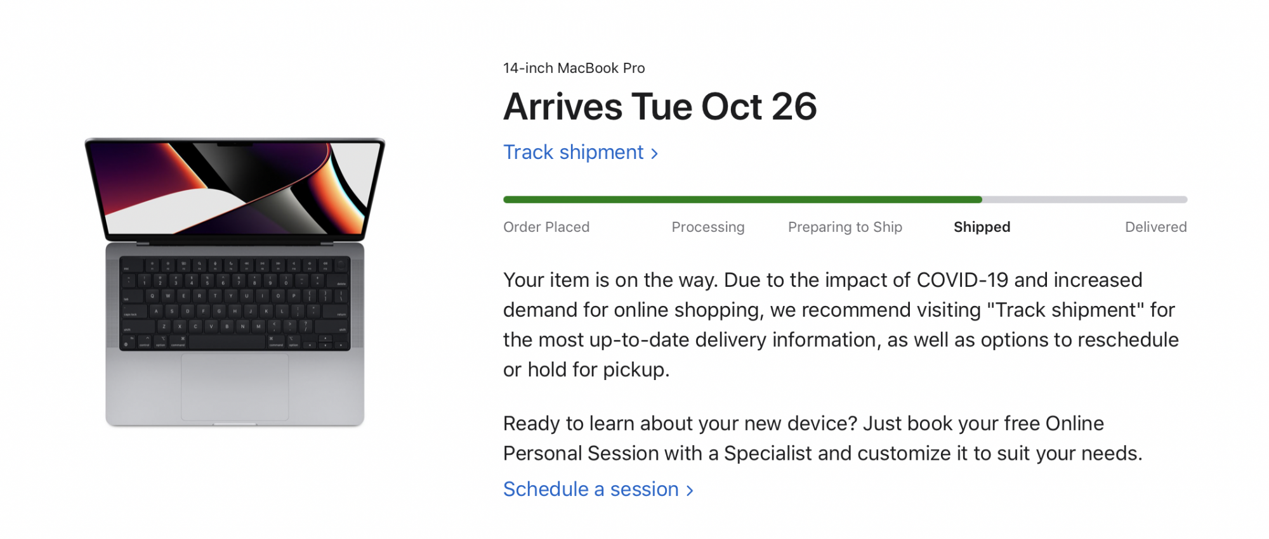Click the "hold for pickup" text line
1269x539 pixels.
[598, 370]
